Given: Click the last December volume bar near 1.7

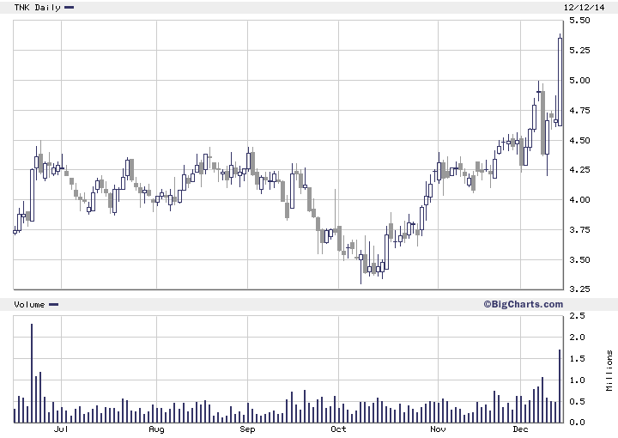Looking at the screenshot, I should click(x=560, y=386).
